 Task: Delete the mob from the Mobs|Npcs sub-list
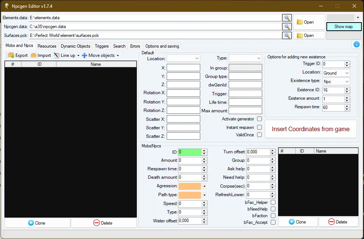[339, 222]
